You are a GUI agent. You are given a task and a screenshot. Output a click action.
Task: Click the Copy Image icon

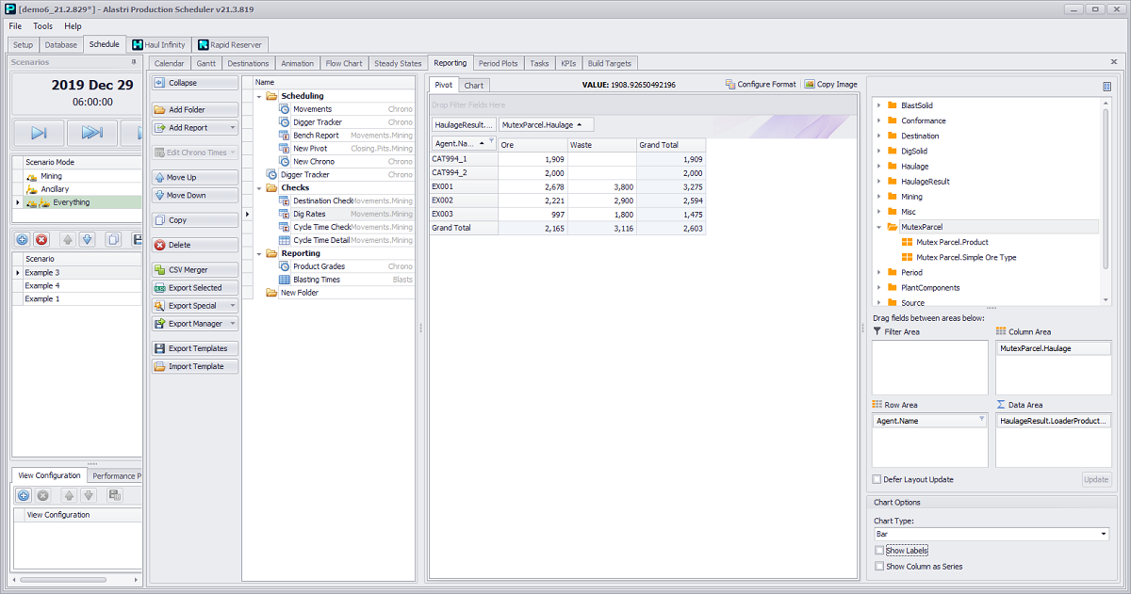point(810,85)
